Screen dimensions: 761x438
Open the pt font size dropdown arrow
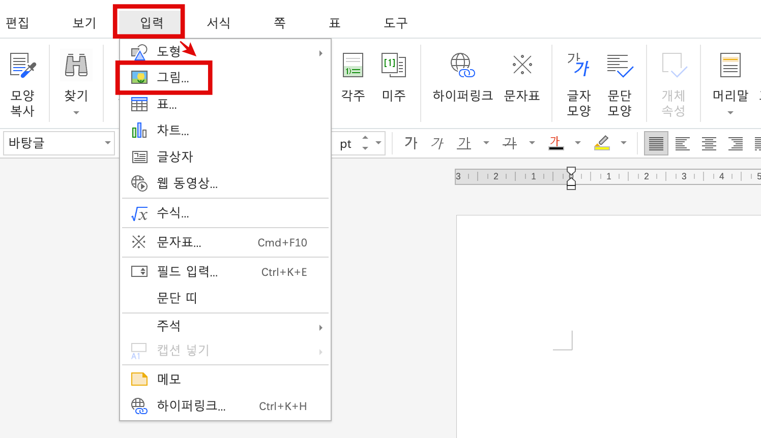[378, 143]
